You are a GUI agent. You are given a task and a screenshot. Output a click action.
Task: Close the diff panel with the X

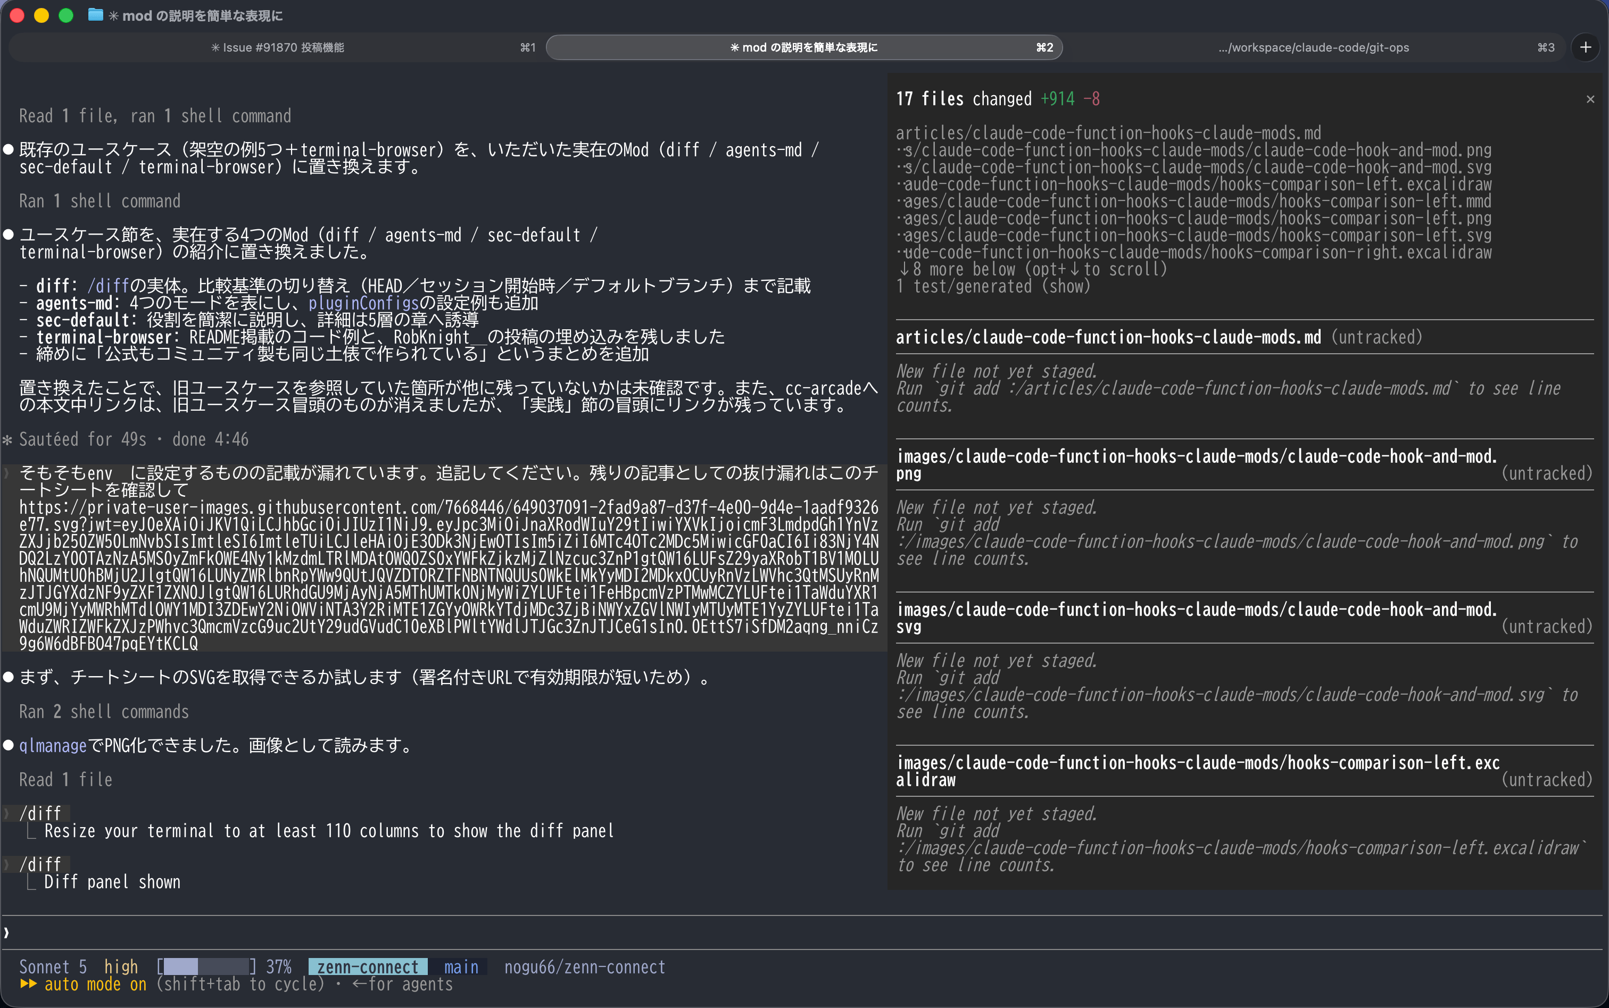1590,99
